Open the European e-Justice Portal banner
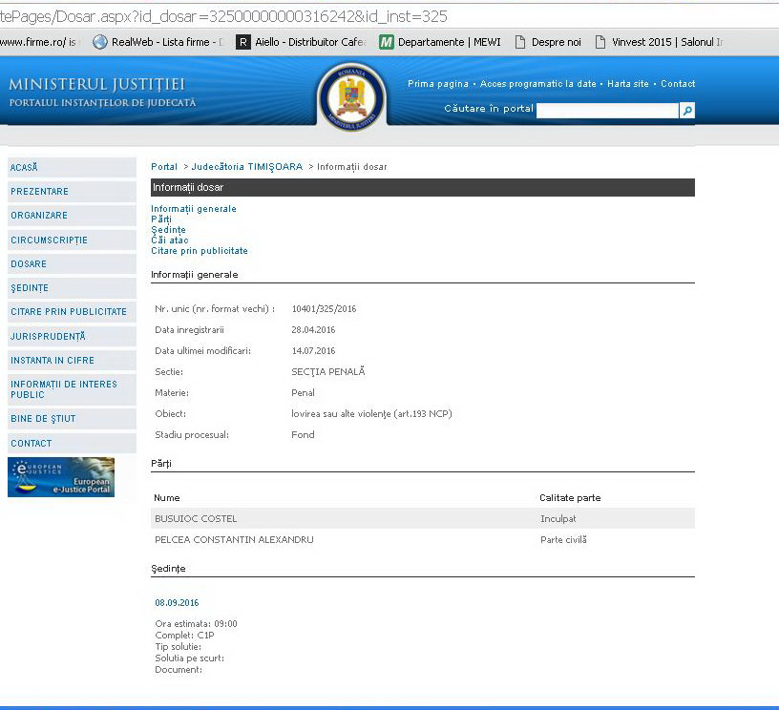The image size is (779, 710). pyautogui.click(x=61, y=477)
